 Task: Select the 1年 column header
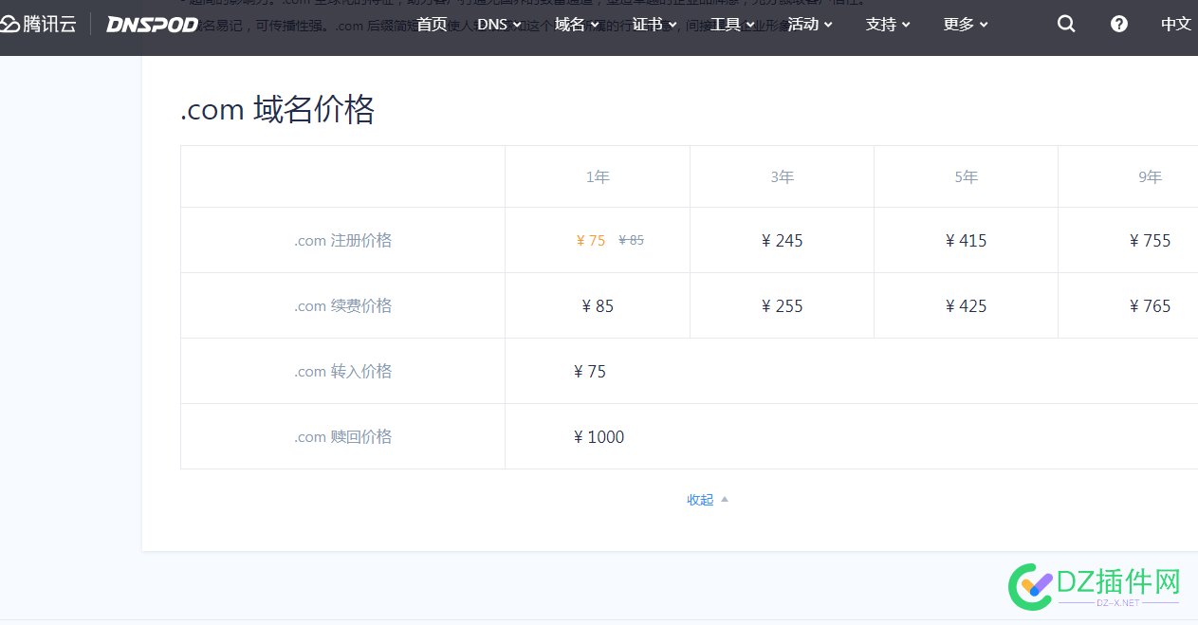click(598, 176)
